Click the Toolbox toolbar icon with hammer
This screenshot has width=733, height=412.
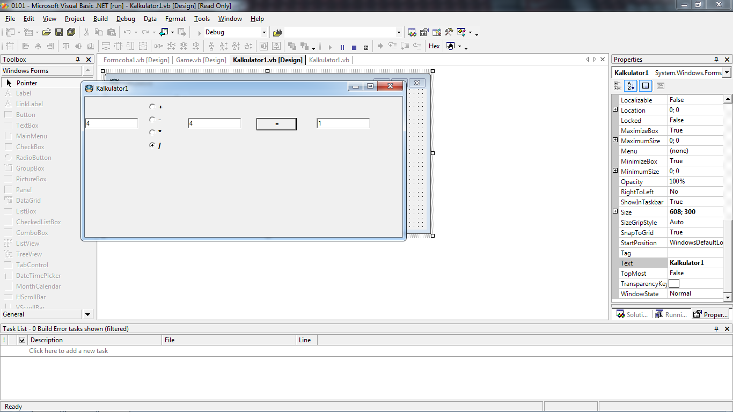tap(449, 32)
